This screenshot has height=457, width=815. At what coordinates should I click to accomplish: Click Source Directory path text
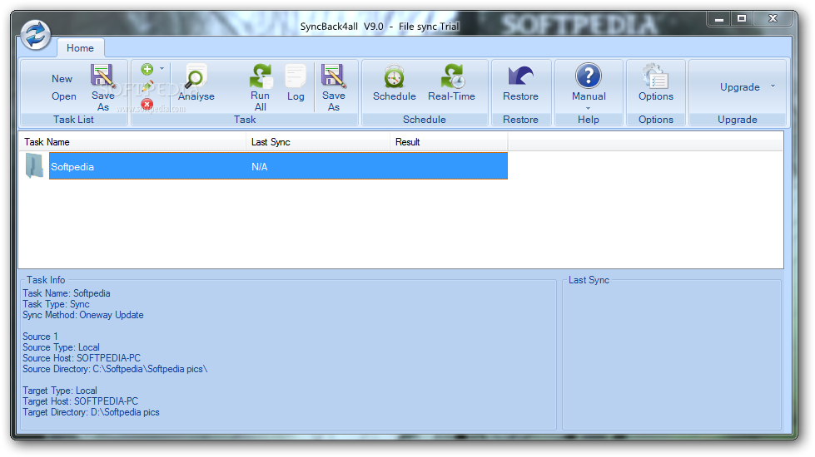[115, 369]
